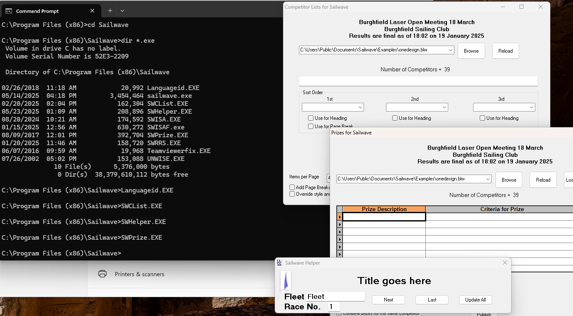The height and width of the screenshot is (316, 573).
Task: Click the Prizes for Sailwave title bar
Action: (x=452, y=133)
